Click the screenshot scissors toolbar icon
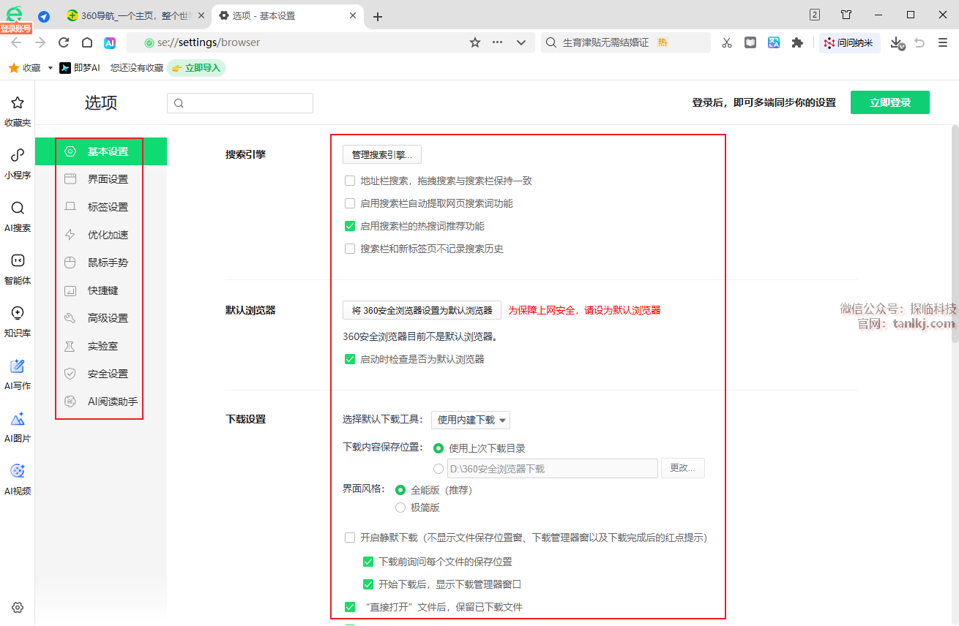Screen dimensions: 959x626 (726, 43)
